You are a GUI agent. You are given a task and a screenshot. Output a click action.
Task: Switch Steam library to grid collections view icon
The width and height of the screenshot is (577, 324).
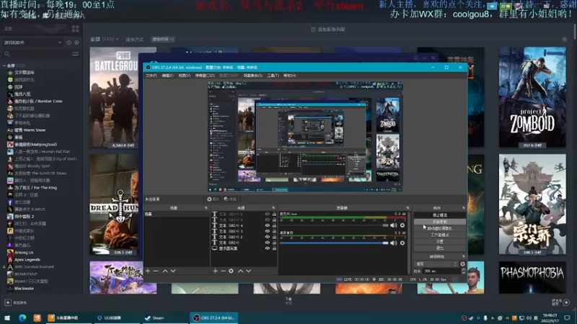[76, 29]
